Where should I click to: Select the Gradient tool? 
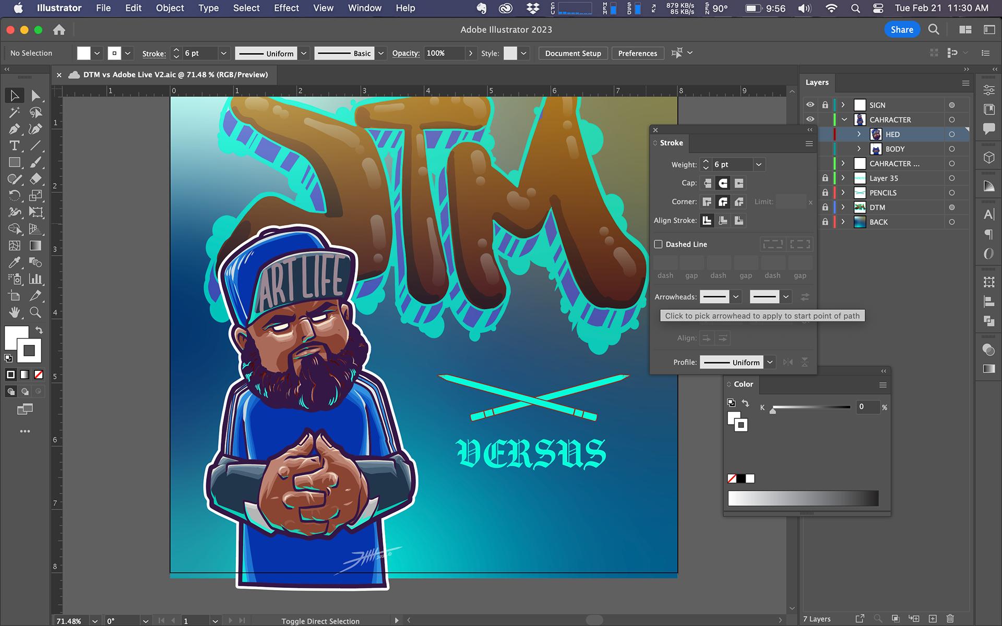(x=35, y=246)
